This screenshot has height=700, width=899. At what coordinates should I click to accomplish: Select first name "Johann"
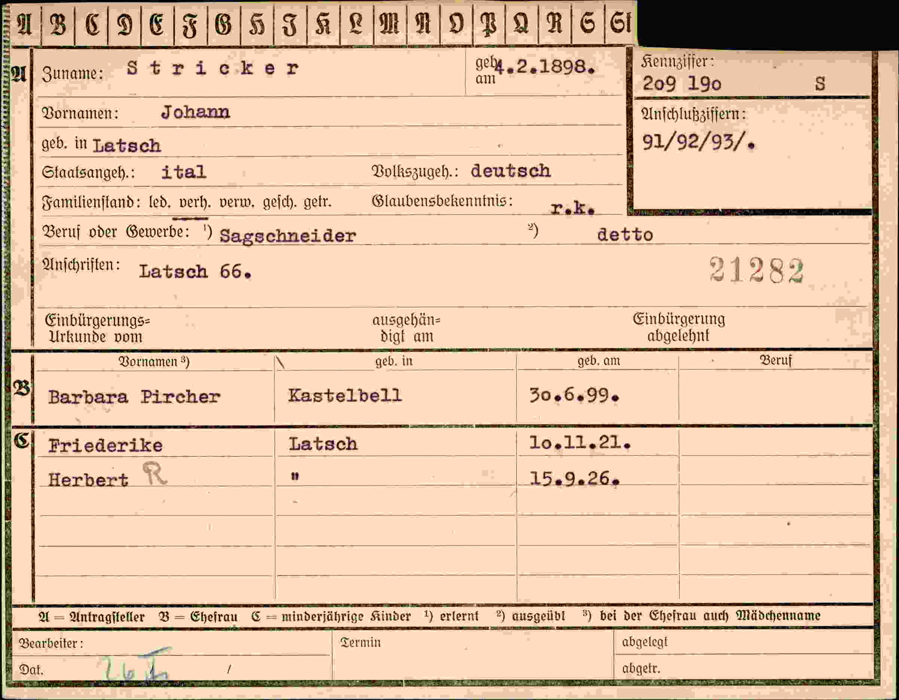195,112
